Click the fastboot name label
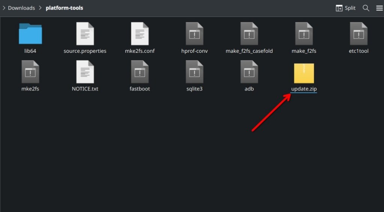The image size is (384, 212). click(140, 89)
